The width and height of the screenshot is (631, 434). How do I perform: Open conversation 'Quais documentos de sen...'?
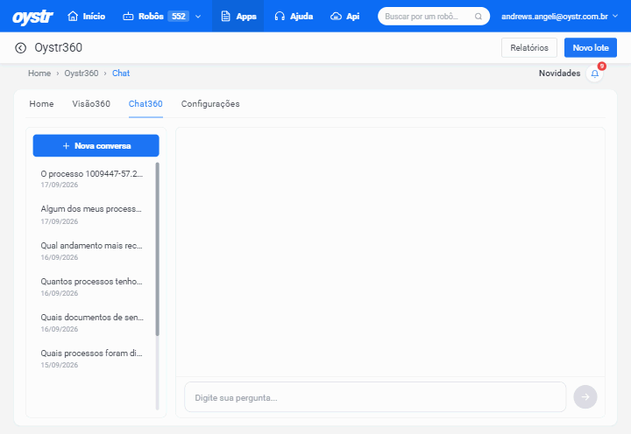[92, 323]
